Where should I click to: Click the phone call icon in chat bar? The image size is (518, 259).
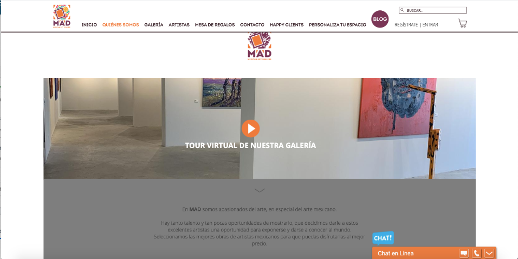(x=477, y=253)
